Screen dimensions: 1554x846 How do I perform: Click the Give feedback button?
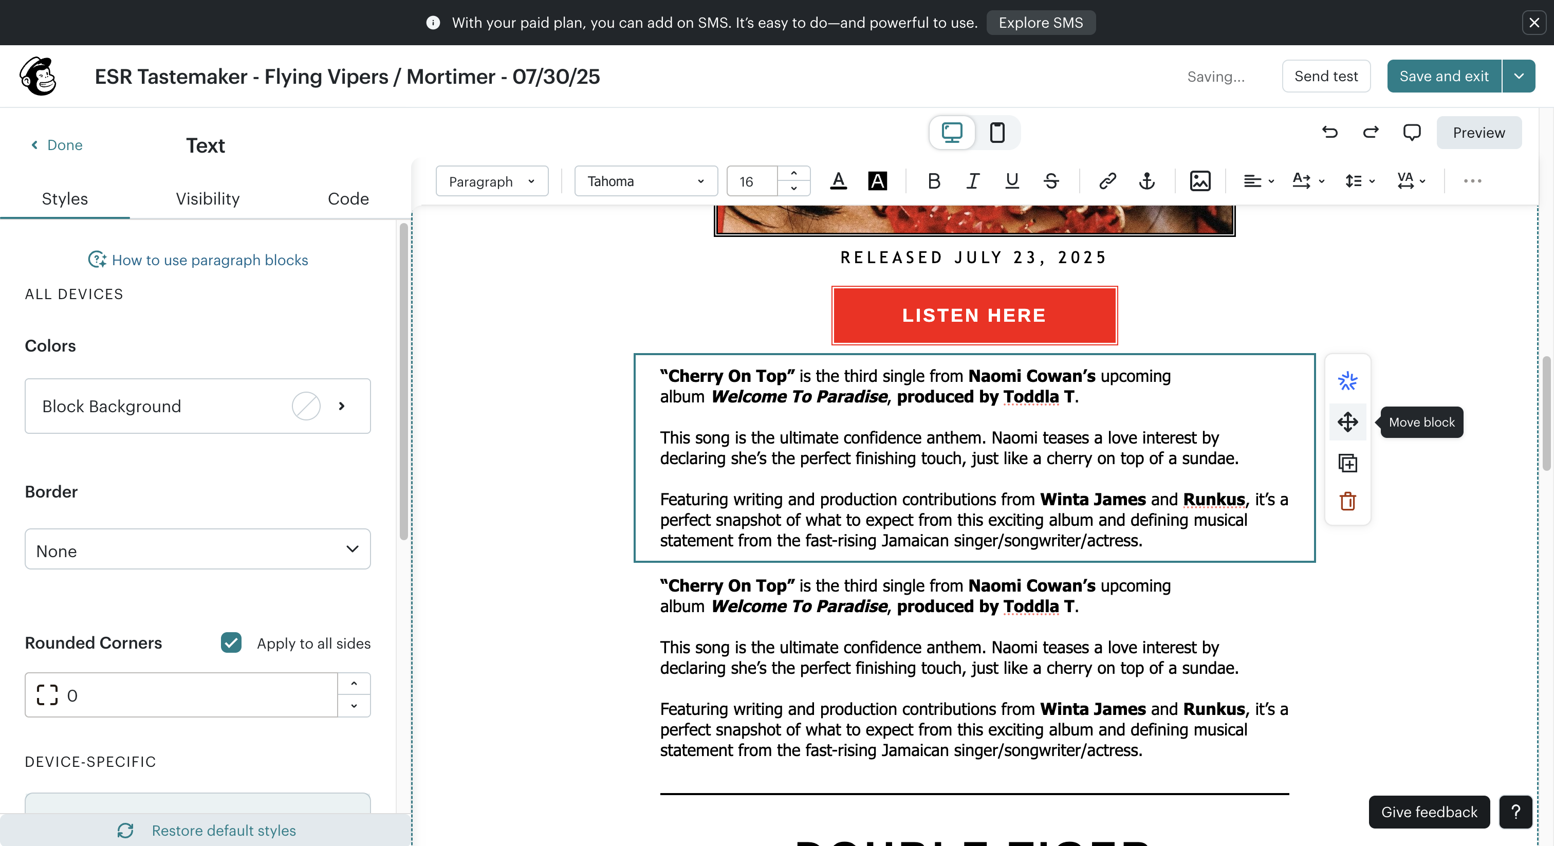[1429, 812]
